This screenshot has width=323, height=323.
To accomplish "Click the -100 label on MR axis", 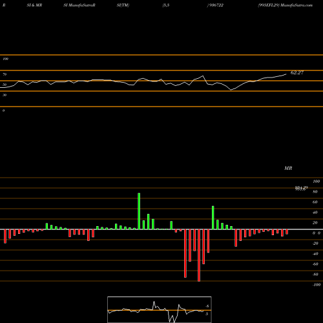I will coord(317,285).
